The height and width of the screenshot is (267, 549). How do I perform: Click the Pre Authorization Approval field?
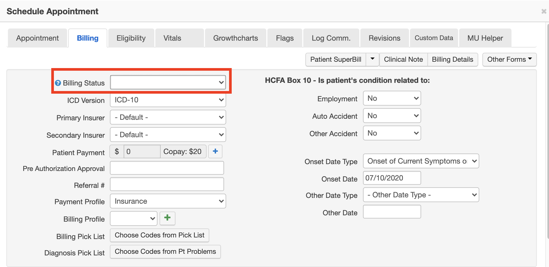tap(167, 168)
